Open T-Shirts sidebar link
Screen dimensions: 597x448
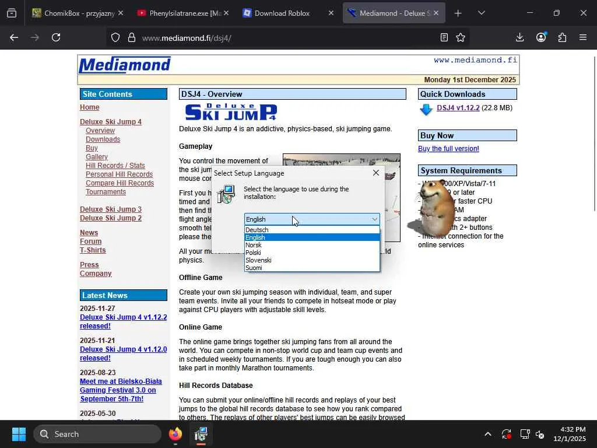click(93, 250)
